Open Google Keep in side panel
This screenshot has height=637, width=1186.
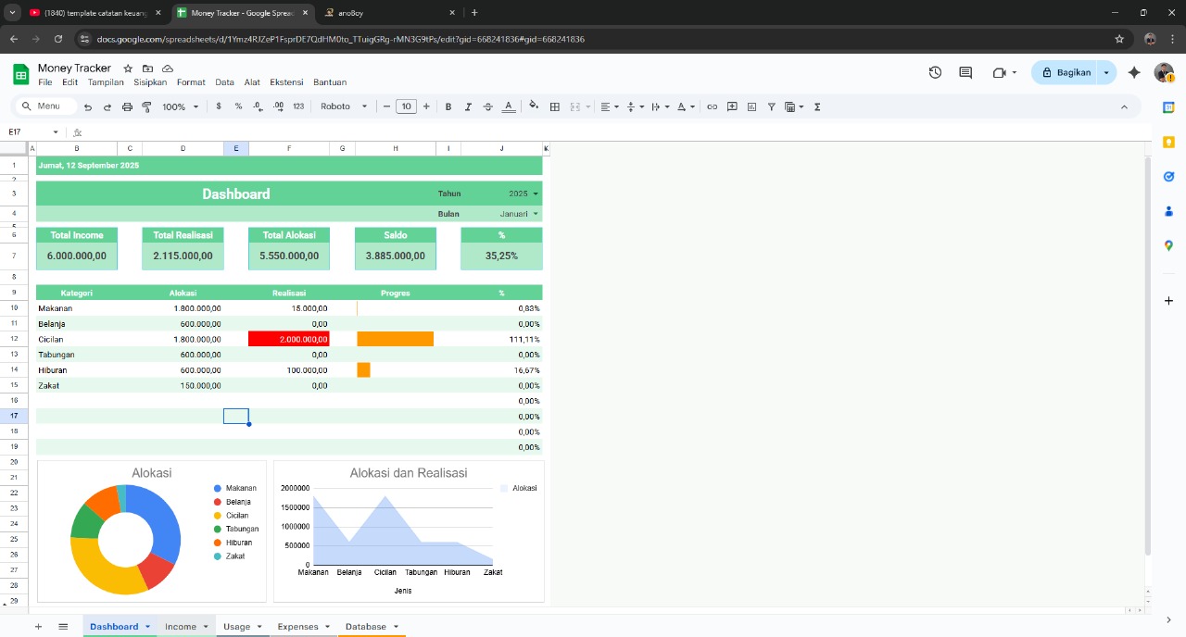click(1168, 142)
